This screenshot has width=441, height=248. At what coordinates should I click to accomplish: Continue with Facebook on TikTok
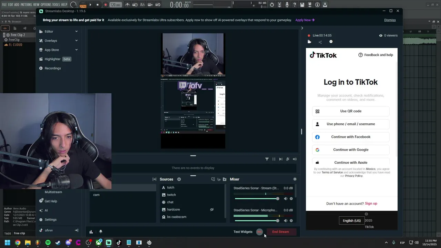coord(351,137)
